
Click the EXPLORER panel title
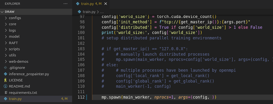point(12,4)
